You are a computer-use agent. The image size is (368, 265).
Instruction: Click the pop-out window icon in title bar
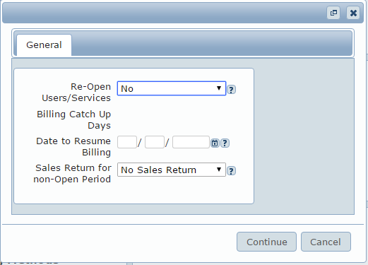[333, 13]
